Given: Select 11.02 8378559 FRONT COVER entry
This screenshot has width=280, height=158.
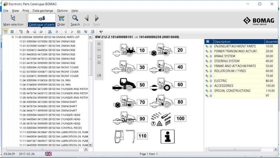Looking at the screenshot, I should point(49,72).
